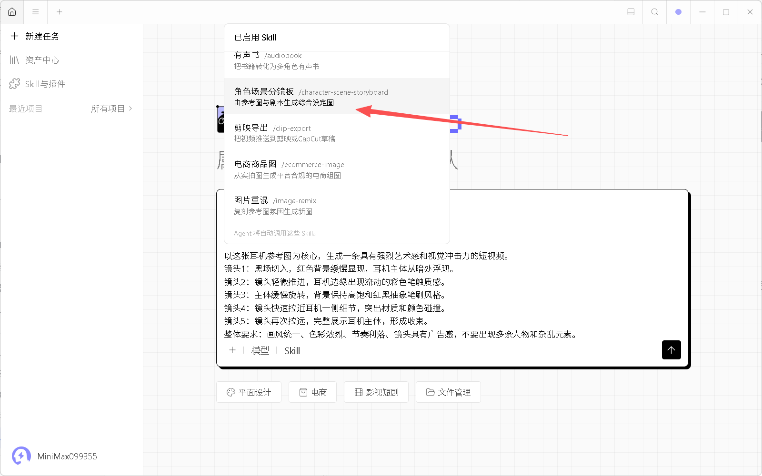Image resolution: width=762 pixels, height=476 pixels.
Task: Click description 复刻参考图氛围生成新图
Action: point(273,211)
